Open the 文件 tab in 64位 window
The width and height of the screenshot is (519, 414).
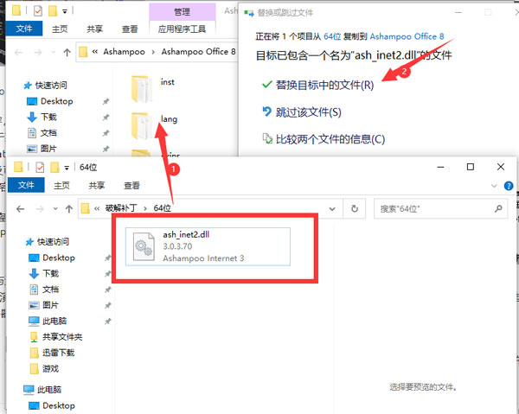pos(26,185)
